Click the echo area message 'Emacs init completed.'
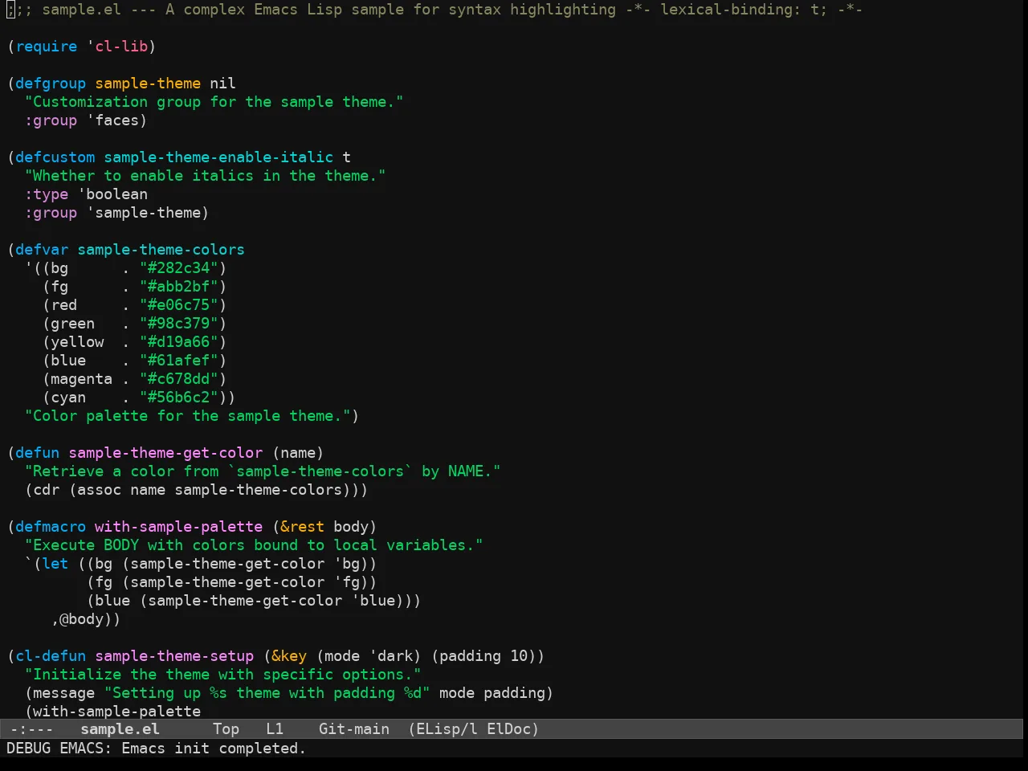 click(214, 749)
